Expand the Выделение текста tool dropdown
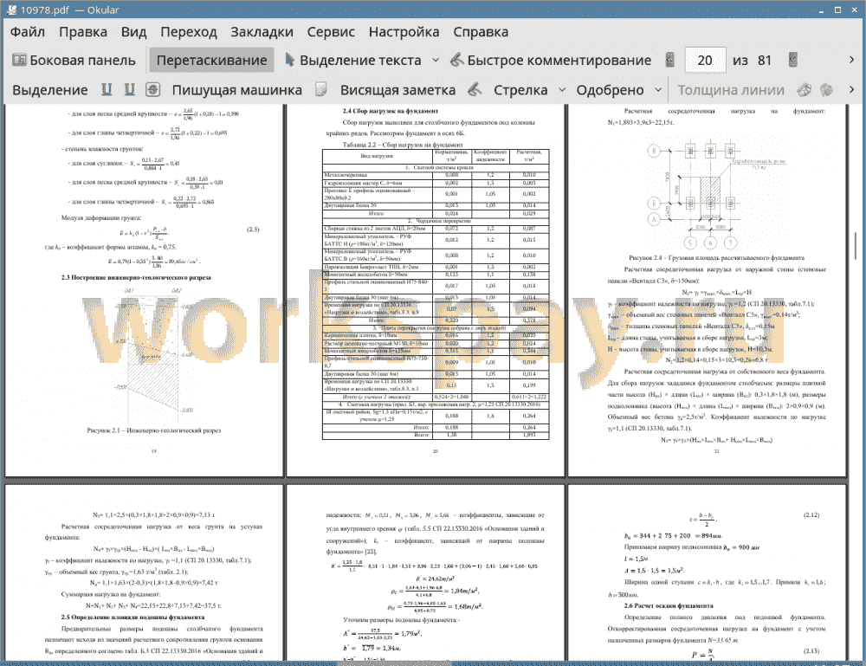This screenshot has width=866, height=666. pos(436,61)
